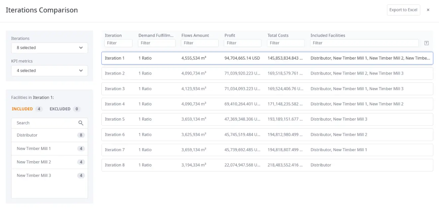439x209 pixels.
Task: Expand the KPI metrics dropdown
Action: 49,70
